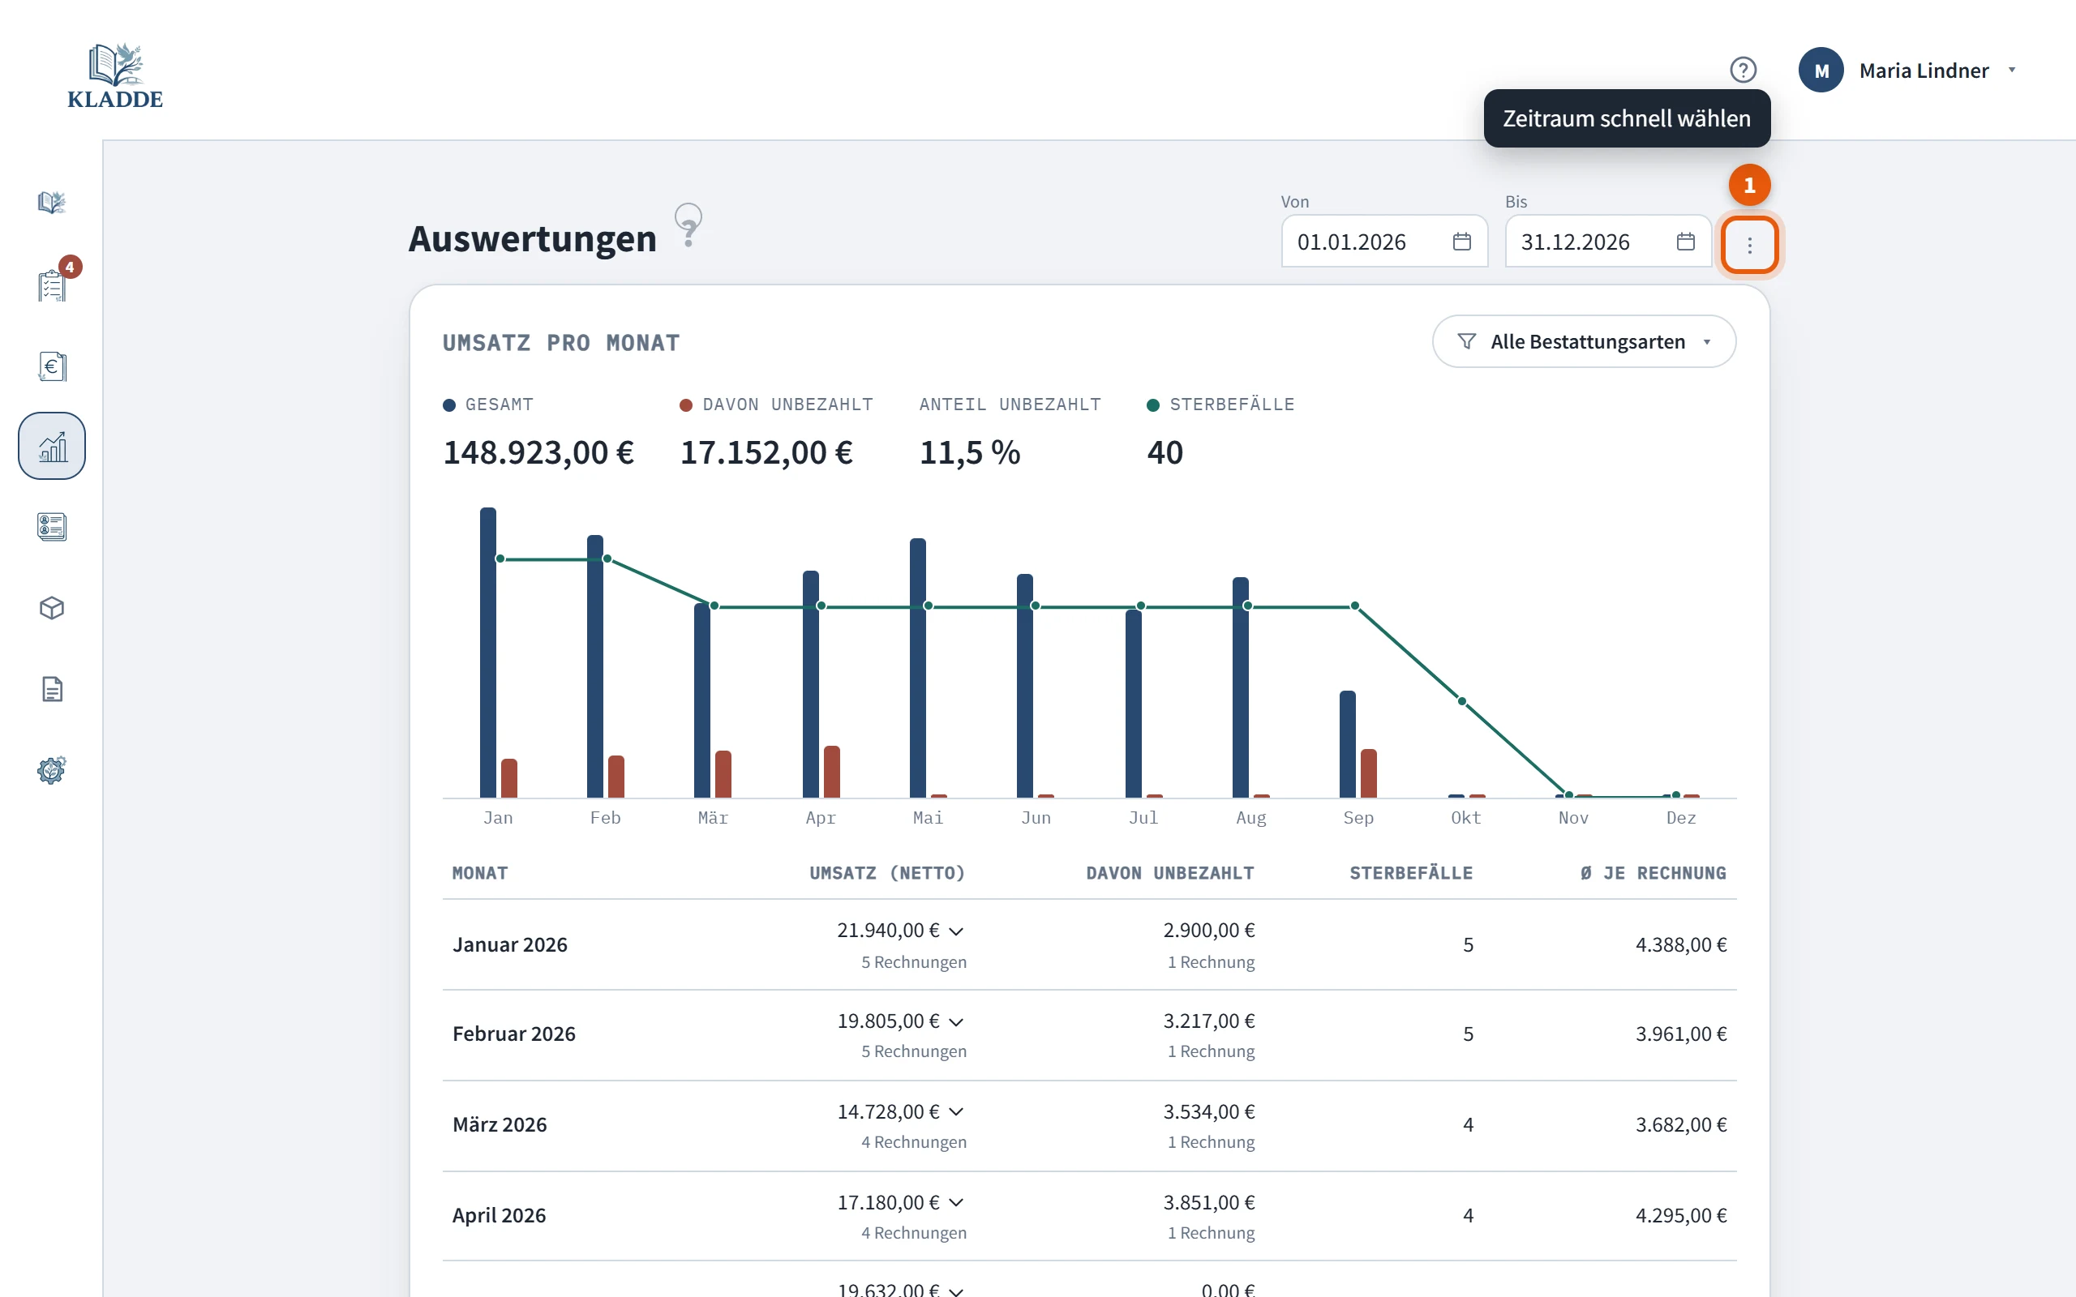Click the January blue revenue bar
2076x1297 pixels.
tap(487, 653)
